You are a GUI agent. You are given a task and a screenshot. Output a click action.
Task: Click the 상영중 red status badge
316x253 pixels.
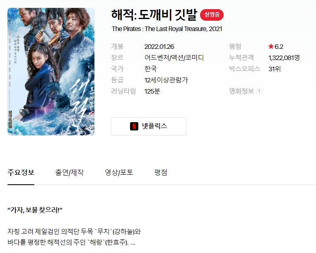pyautogui.click(x=212, y=15)
